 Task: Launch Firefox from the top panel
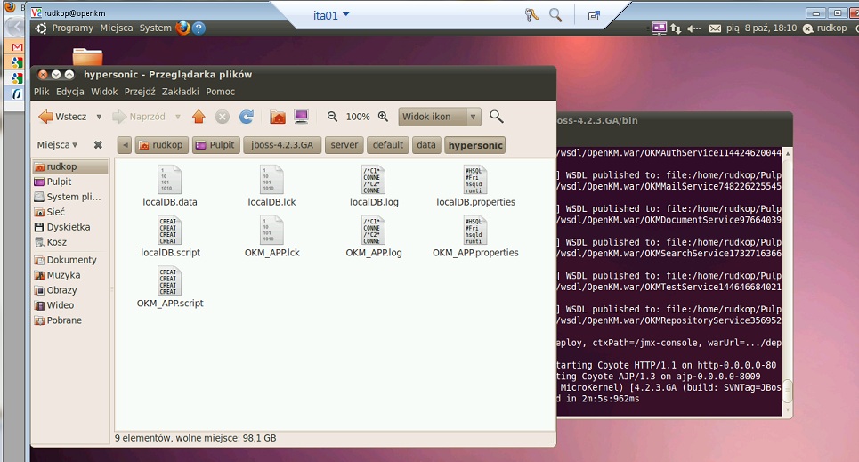pos(182,28)
